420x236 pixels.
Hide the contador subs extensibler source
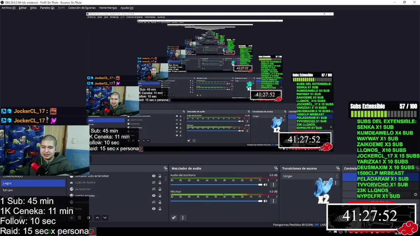[154, 176]
